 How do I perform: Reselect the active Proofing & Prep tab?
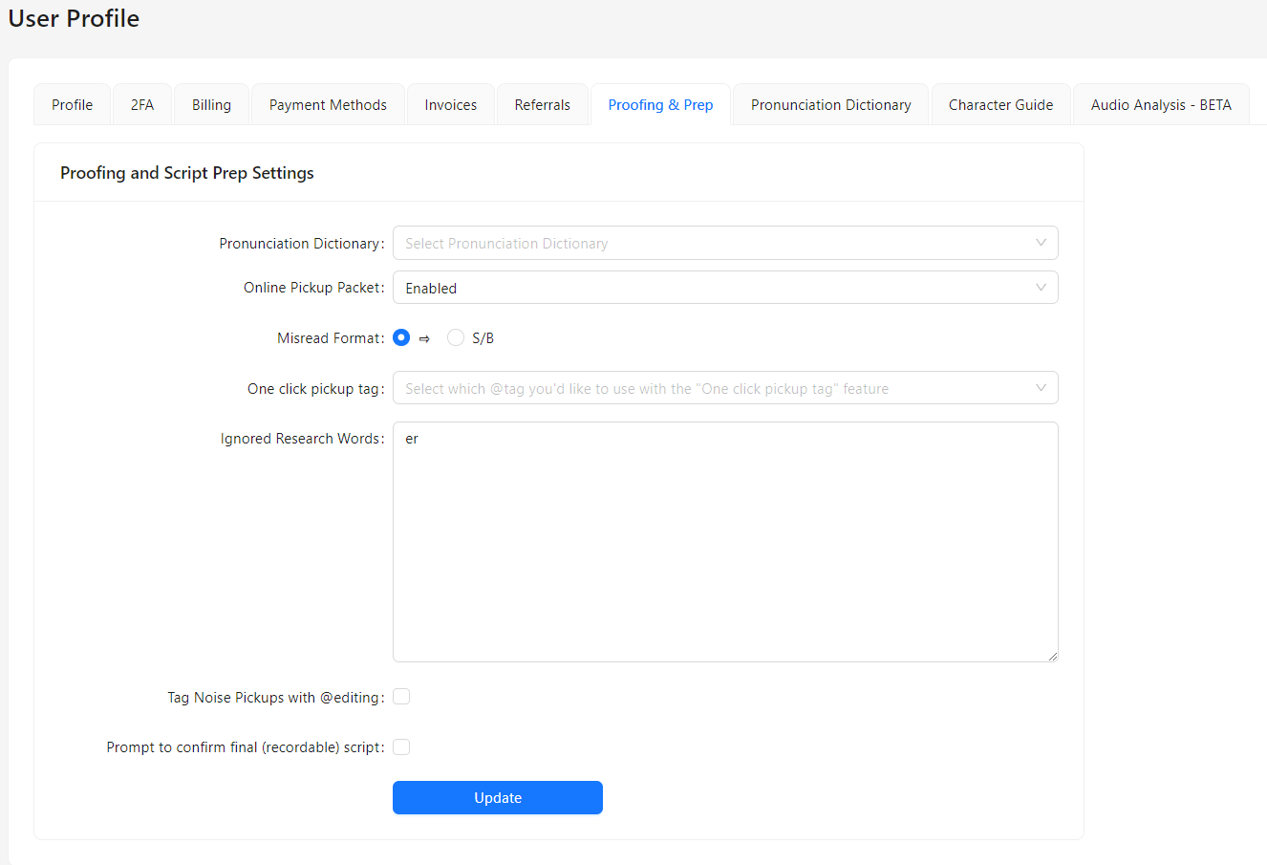(x=660, y=104)
